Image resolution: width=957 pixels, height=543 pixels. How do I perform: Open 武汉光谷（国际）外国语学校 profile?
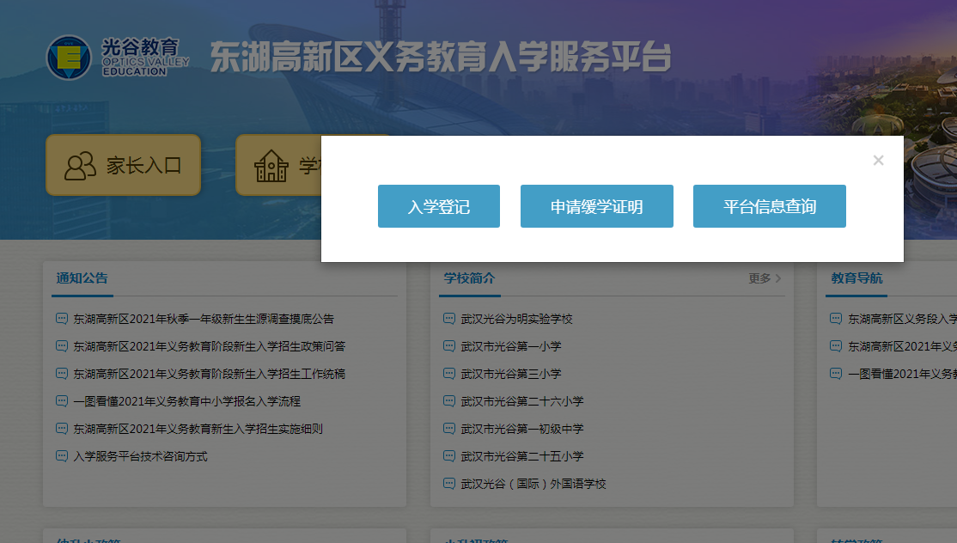pyautogui.click(x=533, y=483)
